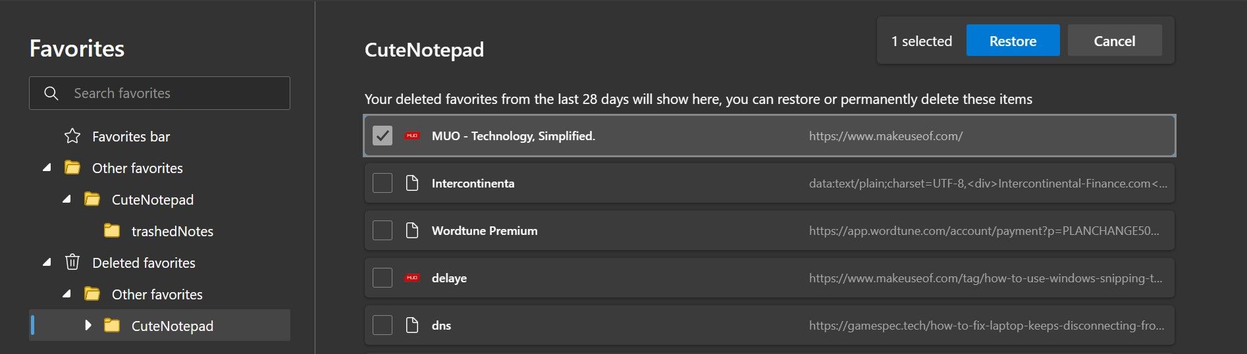Tick the Intercontinenta checkbox
This screenshot has height=354, width=1247.
click(383, 184)
